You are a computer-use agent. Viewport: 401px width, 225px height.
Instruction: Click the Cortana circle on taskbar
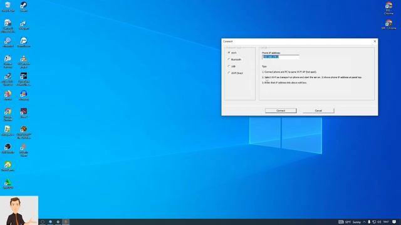43,222
